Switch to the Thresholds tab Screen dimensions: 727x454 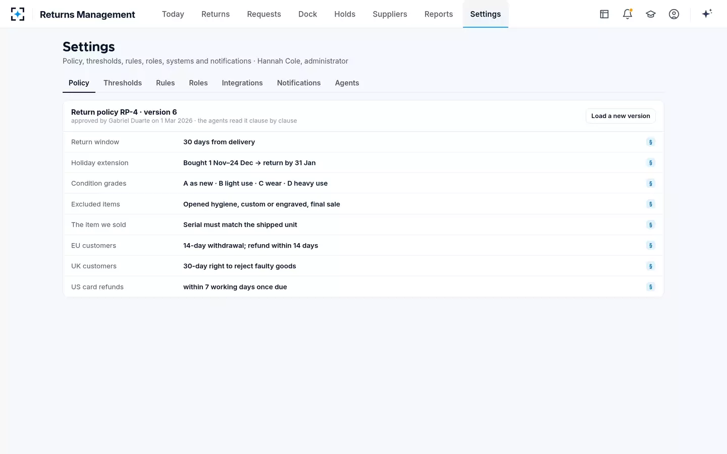pyautogui.click(x=123, y=83)
